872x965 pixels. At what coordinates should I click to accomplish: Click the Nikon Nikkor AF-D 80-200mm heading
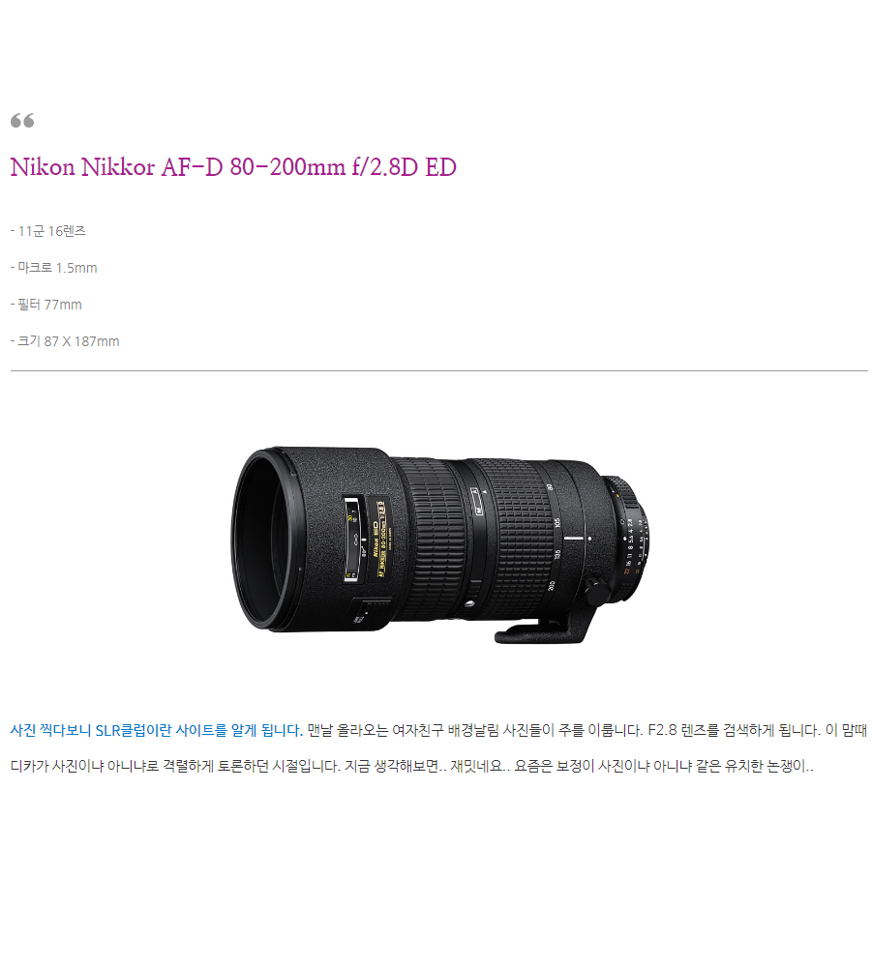pos(233,167)
